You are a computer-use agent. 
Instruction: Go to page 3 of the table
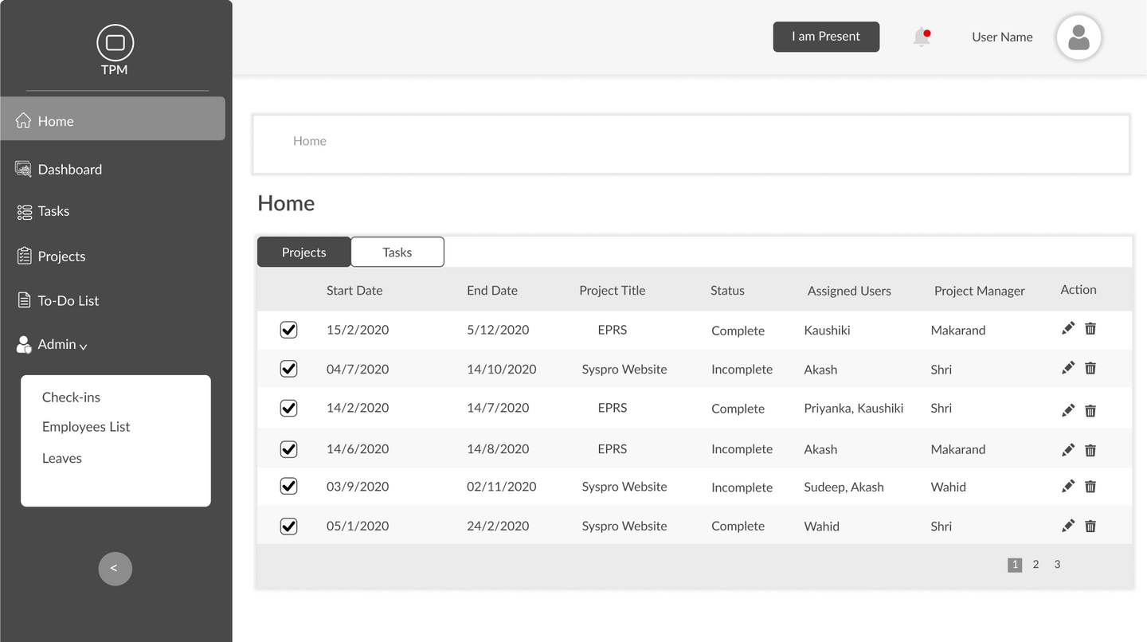point(1057,564)
